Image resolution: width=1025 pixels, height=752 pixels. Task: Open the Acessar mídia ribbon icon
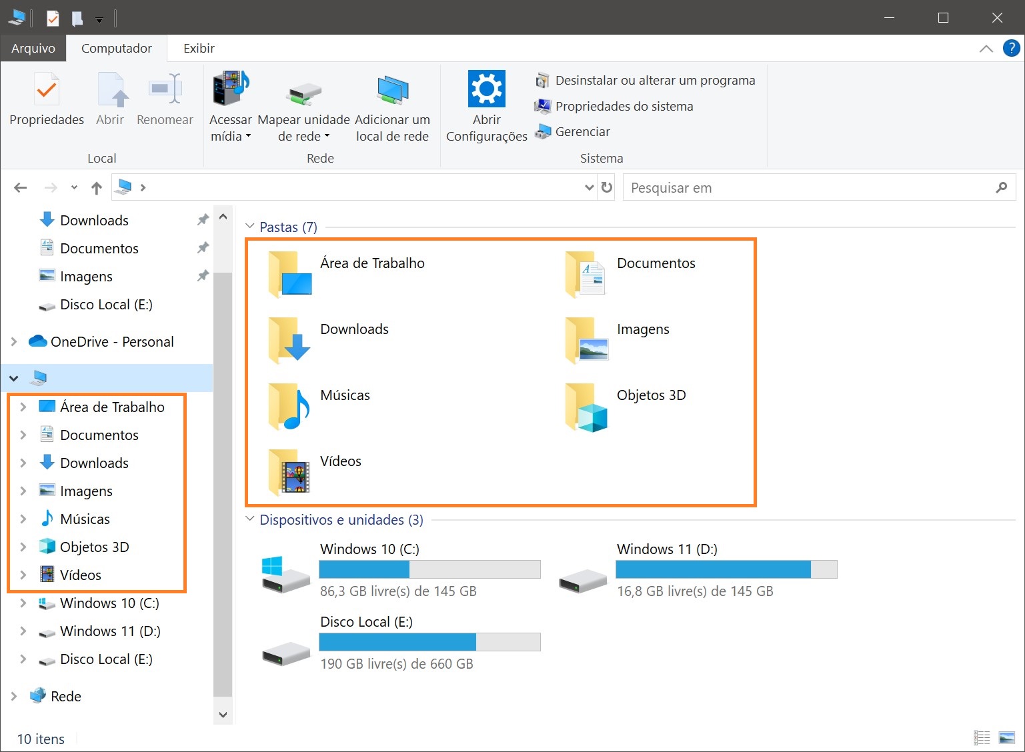(x=230, y=90)
